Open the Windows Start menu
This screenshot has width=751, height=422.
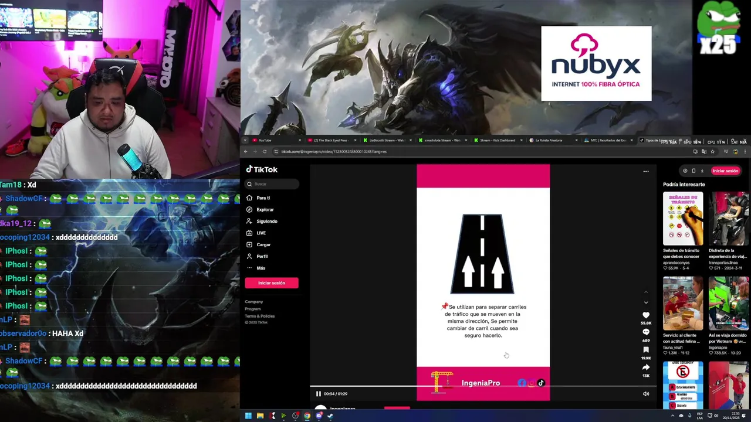248,416
